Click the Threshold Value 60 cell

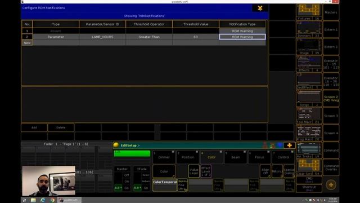pyautogui.click(x=196, y=37)
